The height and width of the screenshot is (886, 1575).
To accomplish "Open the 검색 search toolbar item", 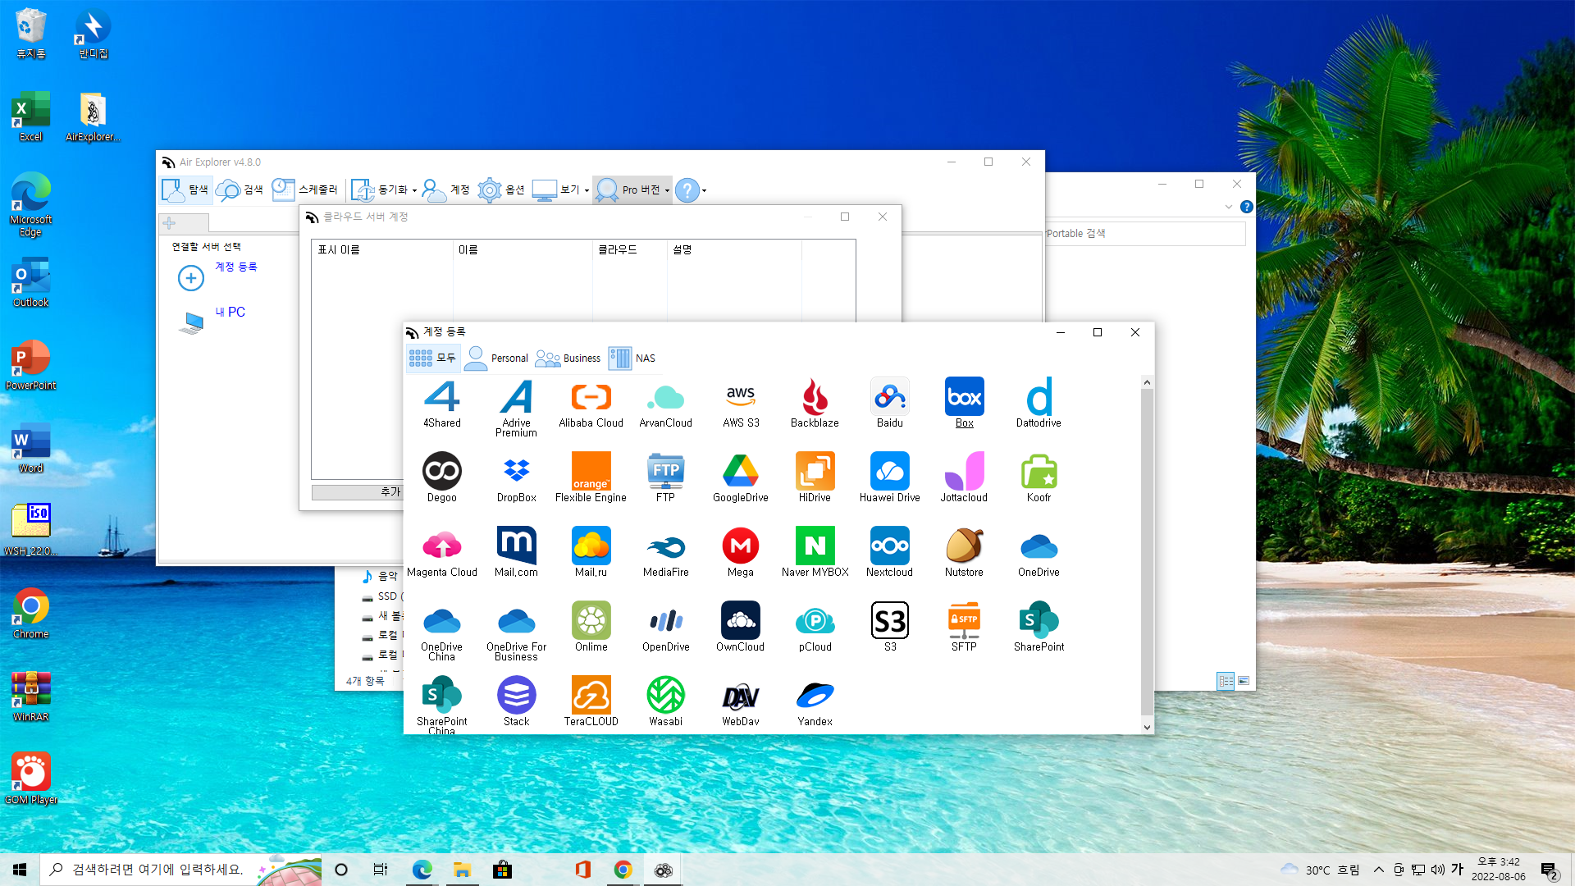I will (240, 190).
